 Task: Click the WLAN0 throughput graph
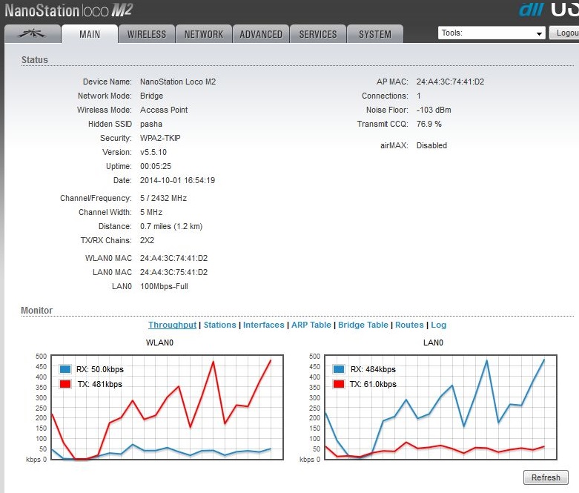tap(167, 407)
